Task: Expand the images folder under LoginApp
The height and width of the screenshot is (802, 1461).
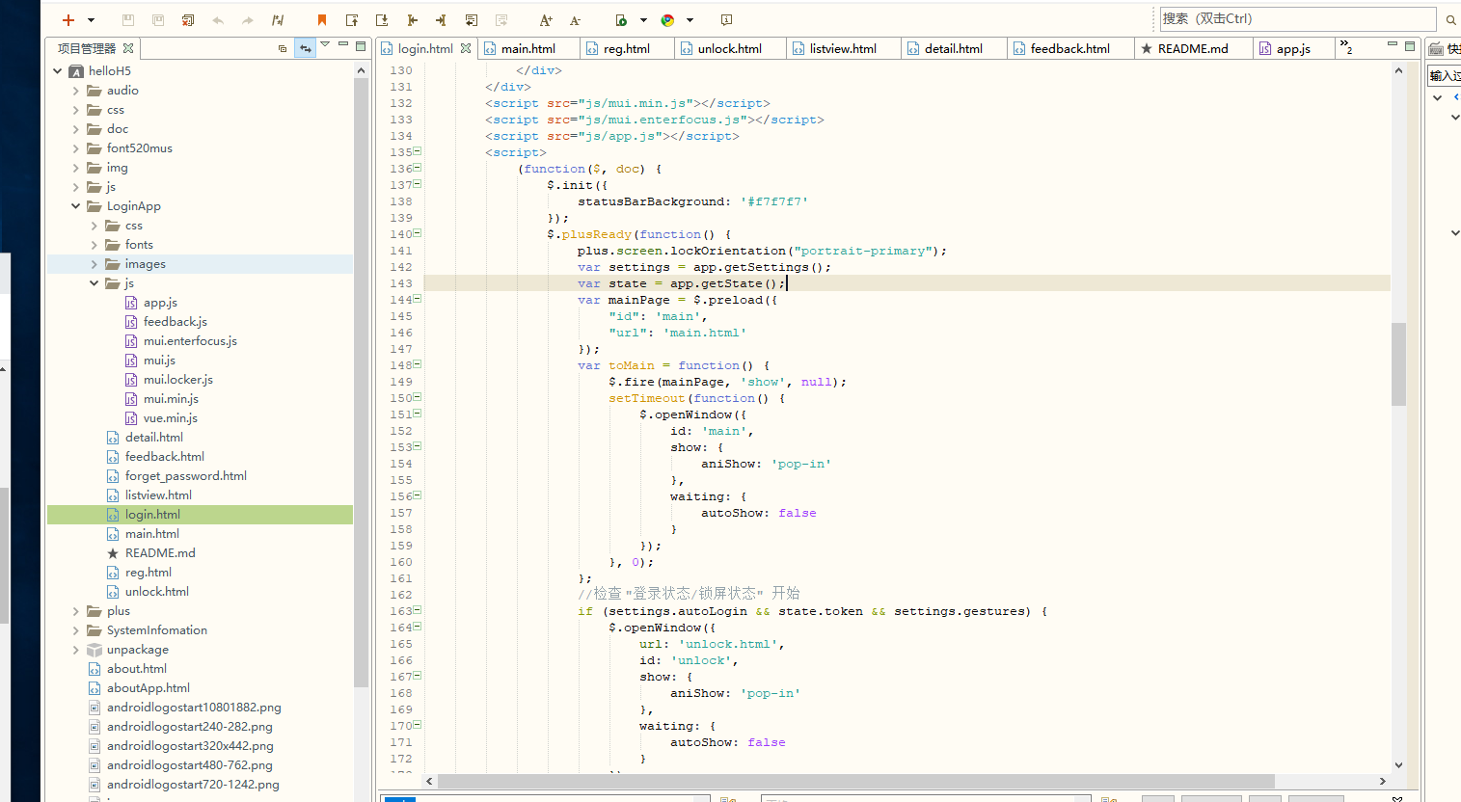Action: pos(95,263)
